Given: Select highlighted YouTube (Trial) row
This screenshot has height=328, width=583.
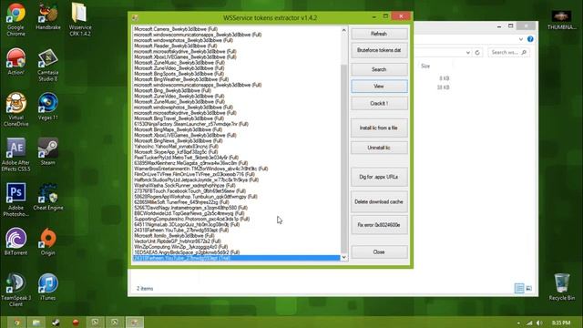Looking at the screenshot, I should (x=237, y=258).
